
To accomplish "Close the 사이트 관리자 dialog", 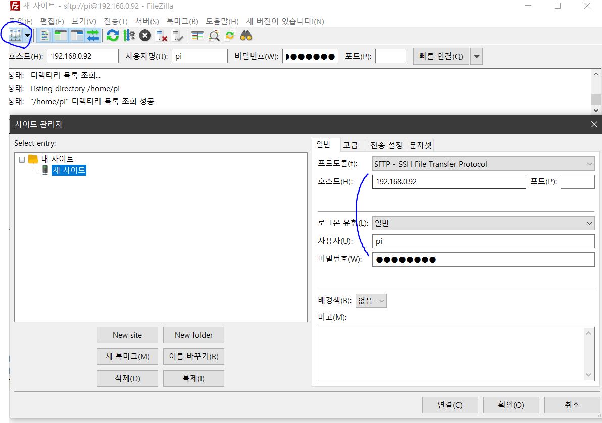I will [594, 124].
